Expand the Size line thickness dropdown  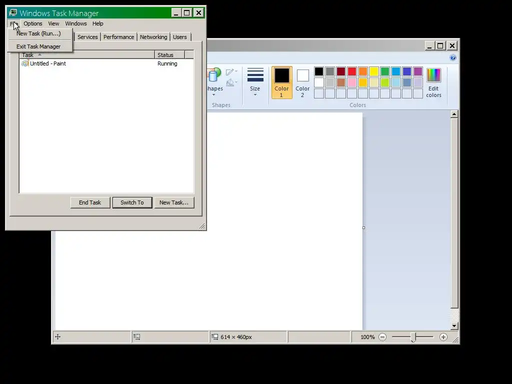coord(255,81)
